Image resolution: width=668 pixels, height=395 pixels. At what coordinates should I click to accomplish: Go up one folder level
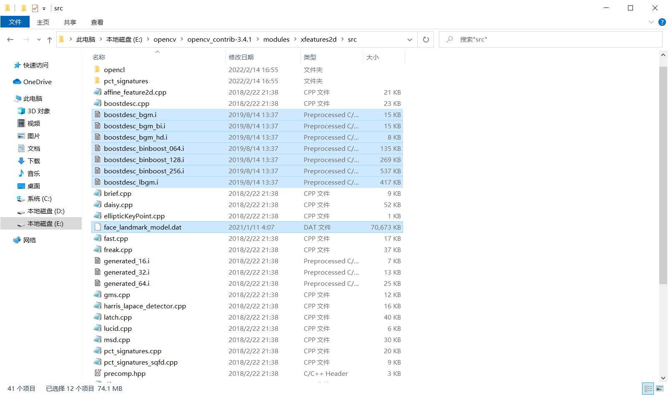coord(50,40)
